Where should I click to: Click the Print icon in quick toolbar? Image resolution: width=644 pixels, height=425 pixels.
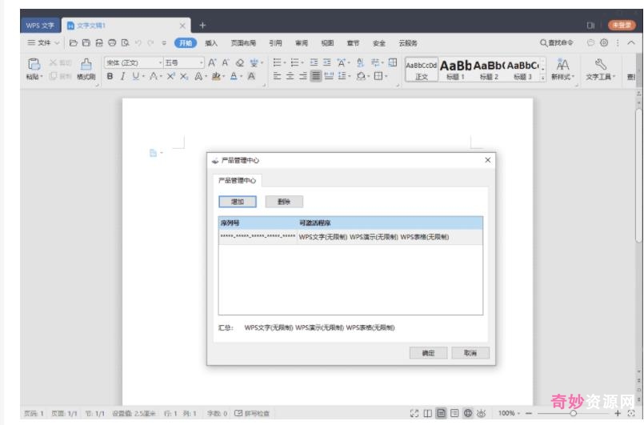(112, 42)
